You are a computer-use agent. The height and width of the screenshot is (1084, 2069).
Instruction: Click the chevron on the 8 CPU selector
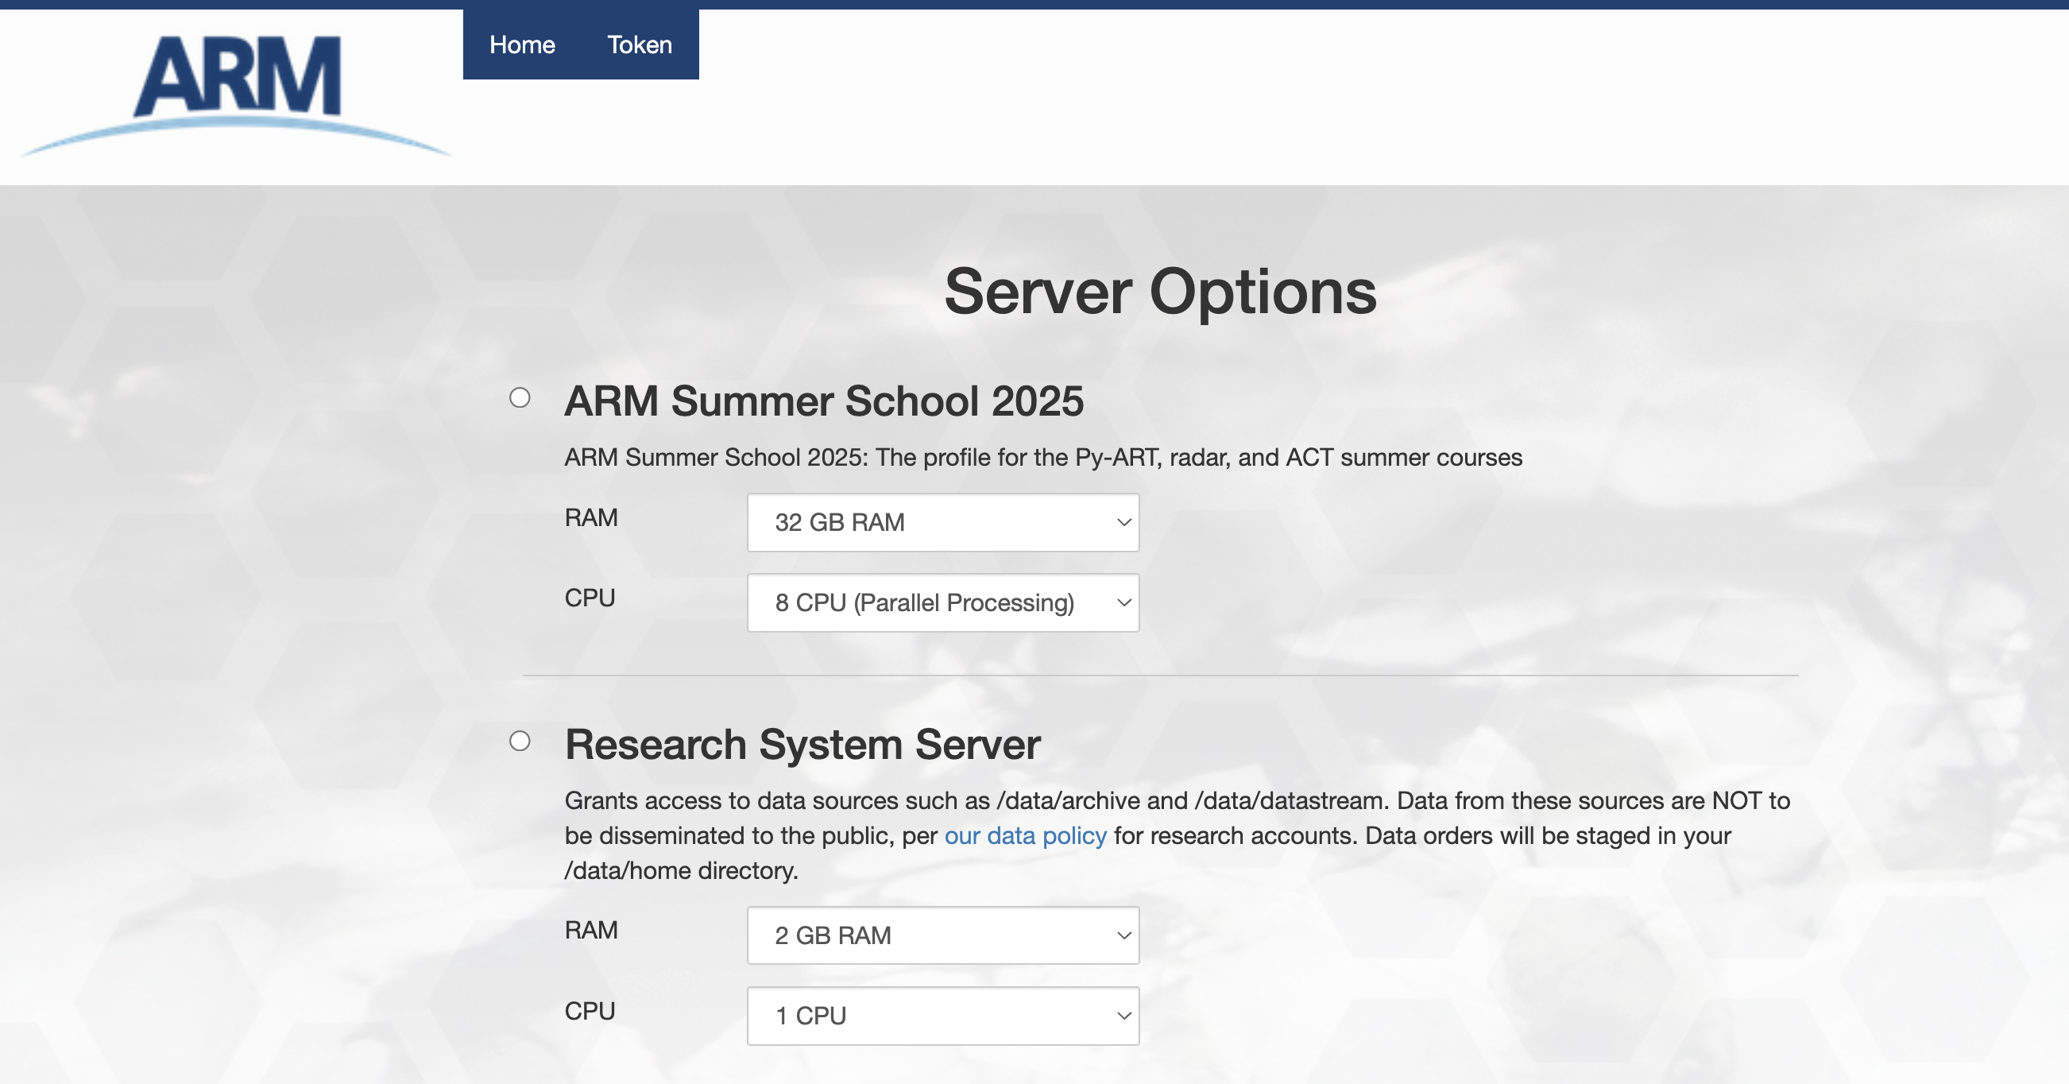1123,602
